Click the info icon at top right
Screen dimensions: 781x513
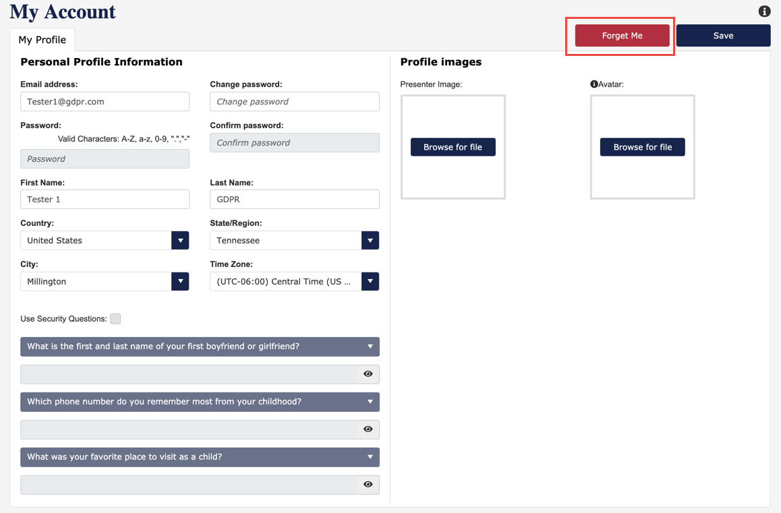(764, 11)
